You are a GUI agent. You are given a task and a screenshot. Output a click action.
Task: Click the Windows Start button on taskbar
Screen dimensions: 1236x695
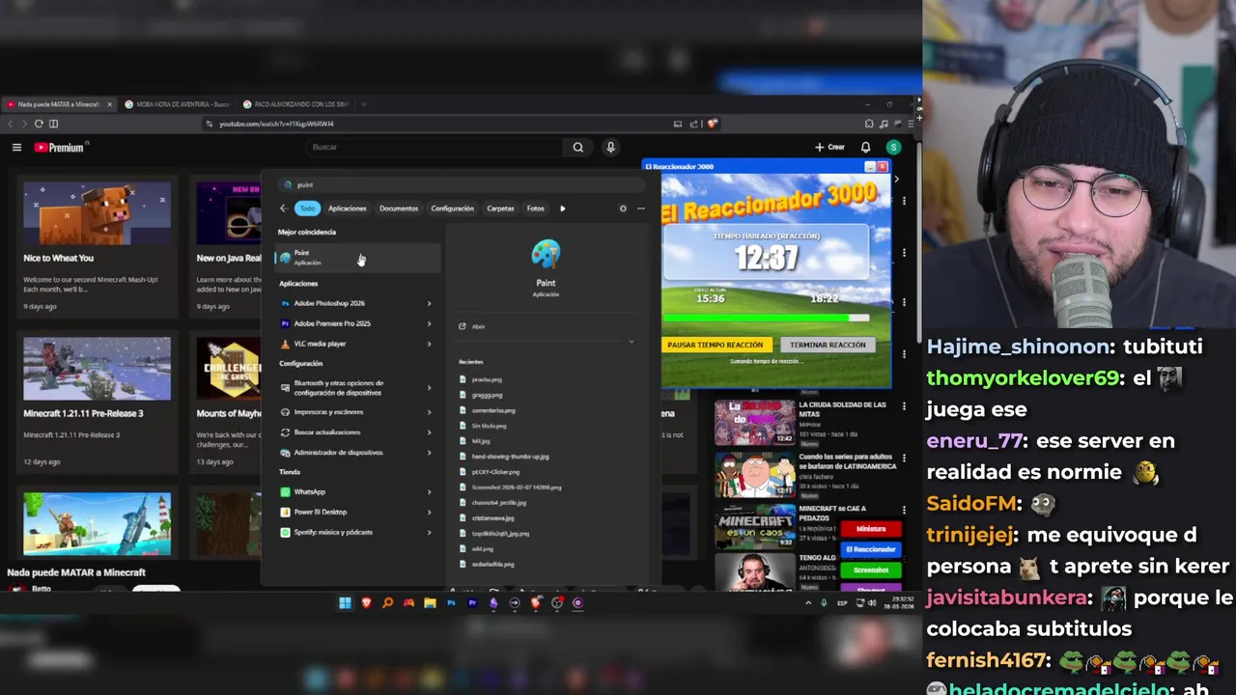point(345,603)
